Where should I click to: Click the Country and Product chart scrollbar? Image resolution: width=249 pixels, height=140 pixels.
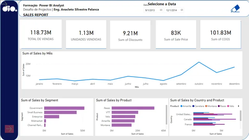pos(240,115)
